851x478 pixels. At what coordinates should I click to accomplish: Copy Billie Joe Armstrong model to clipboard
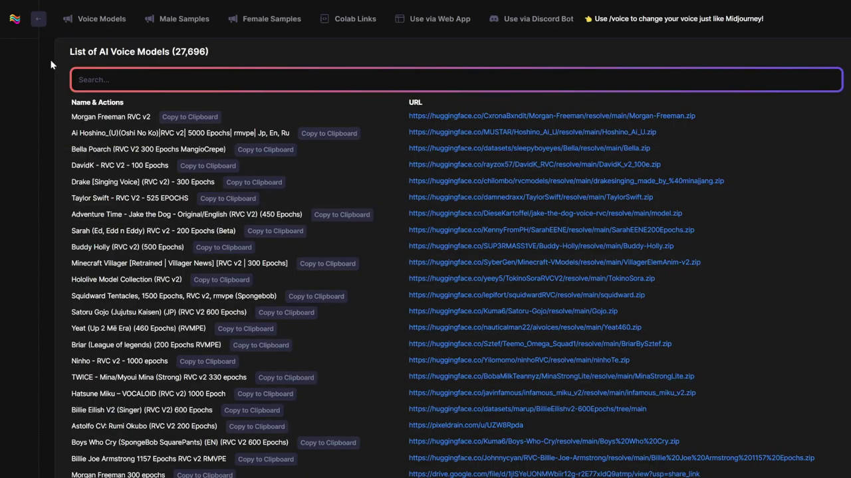[x=265, y=459]
